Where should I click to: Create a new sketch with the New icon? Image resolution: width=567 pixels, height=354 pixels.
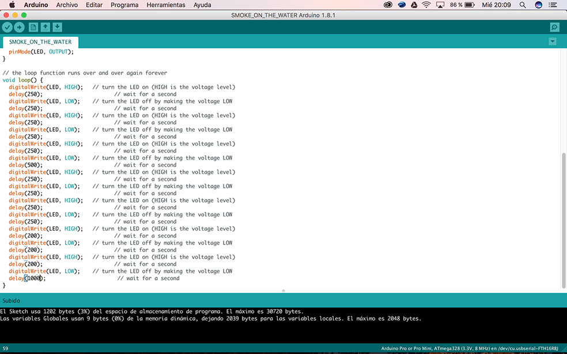pyautogui.click(x=33, y=27)
